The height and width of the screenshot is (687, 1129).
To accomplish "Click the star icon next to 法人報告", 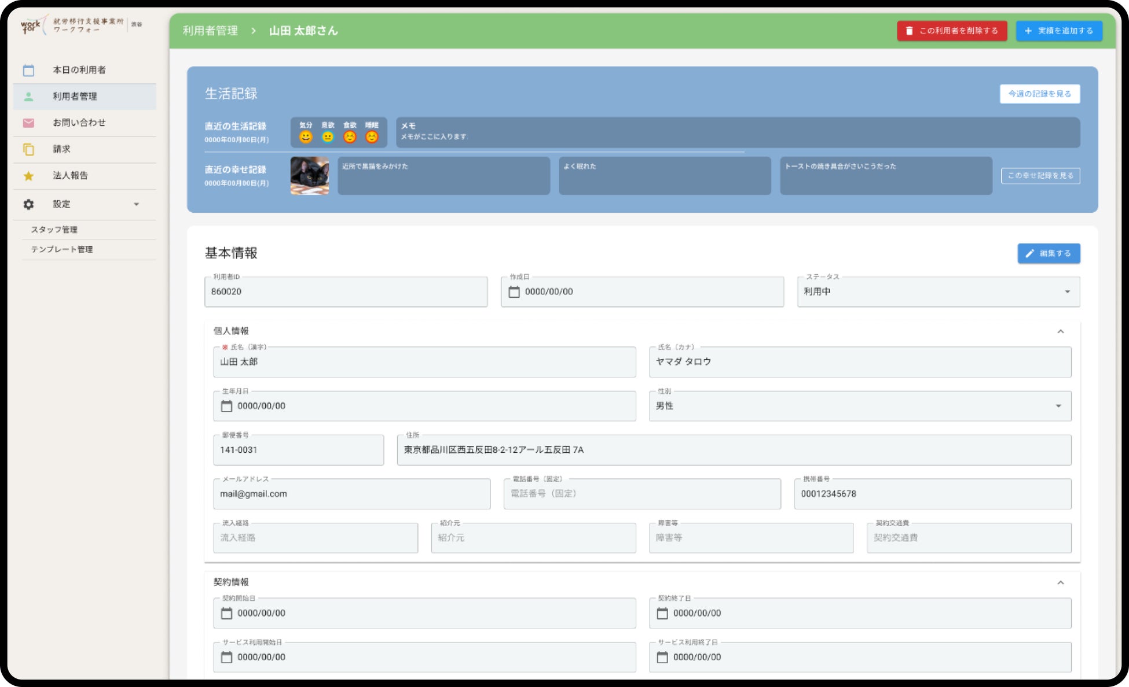I will [28, 176].
